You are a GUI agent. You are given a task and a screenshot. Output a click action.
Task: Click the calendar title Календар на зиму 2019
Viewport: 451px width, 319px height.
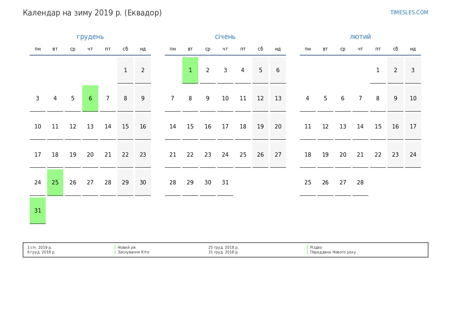[x=92, y=13]
